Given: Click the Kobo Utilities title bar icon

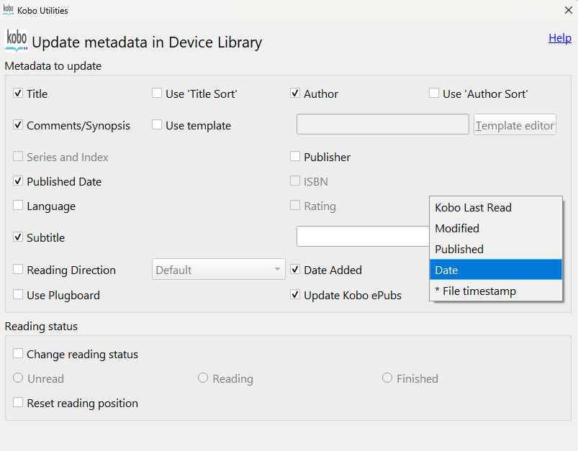Looking at the screenshot, I should coord(9,10).
